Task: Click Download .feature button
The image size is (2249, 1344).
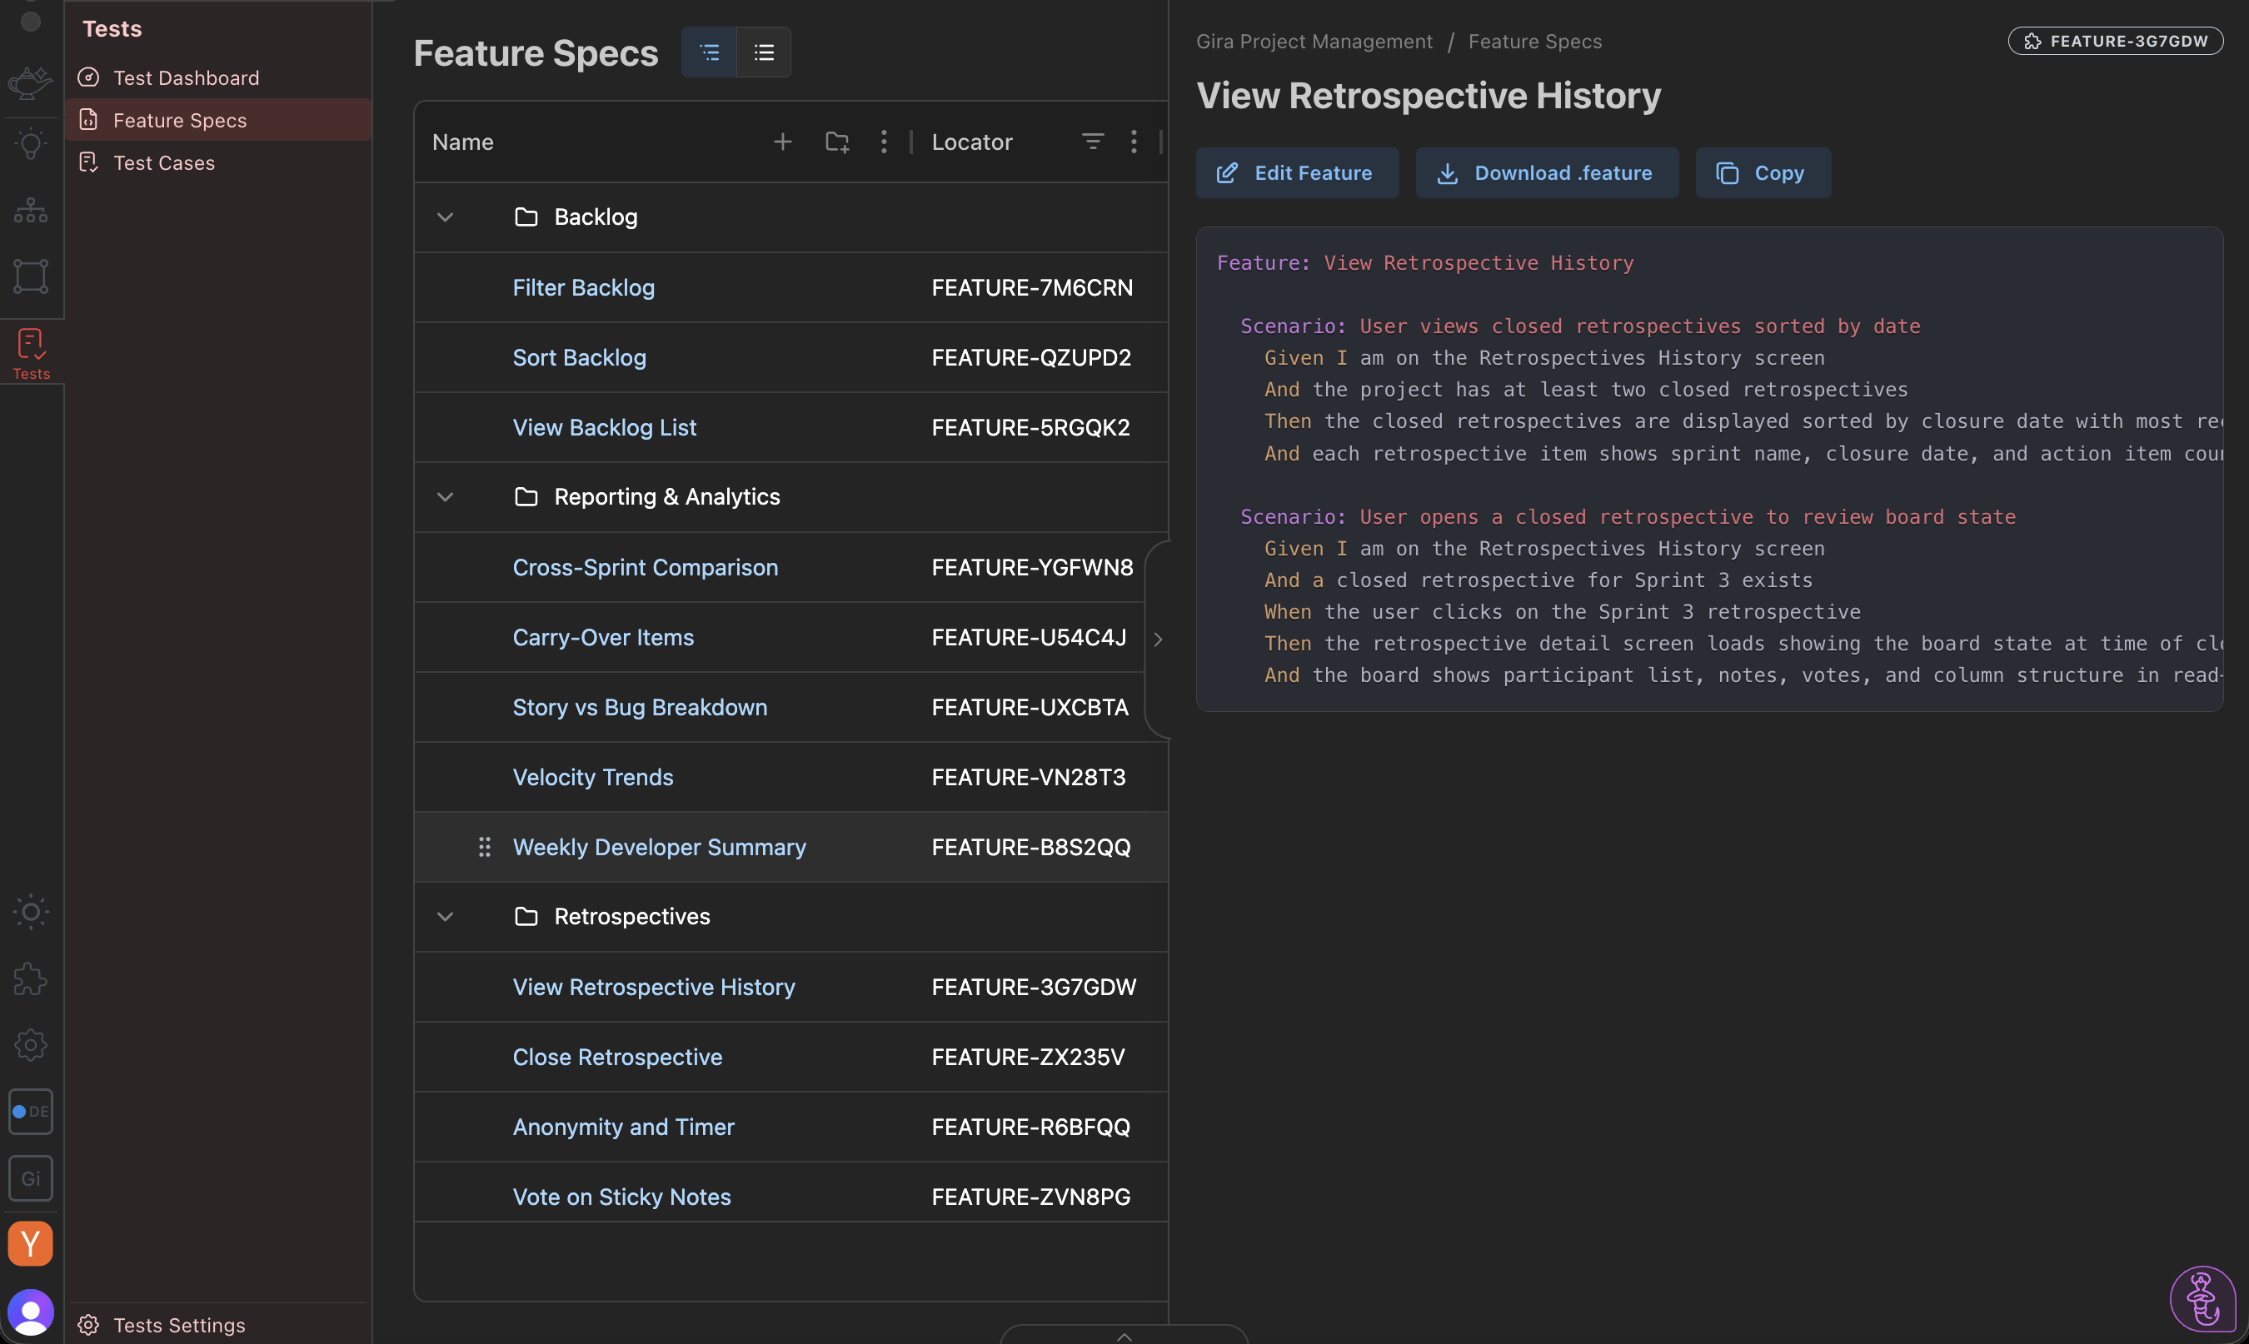Action: pos(1547,173)
